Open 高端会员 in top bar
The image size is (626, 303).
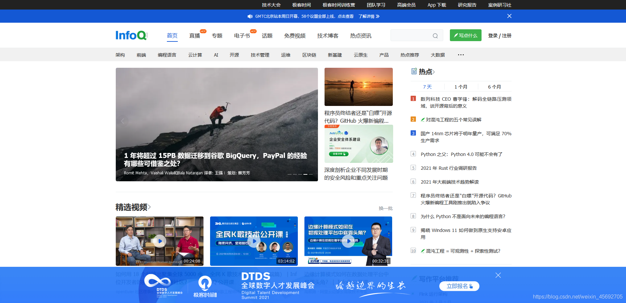click(406, 5)
